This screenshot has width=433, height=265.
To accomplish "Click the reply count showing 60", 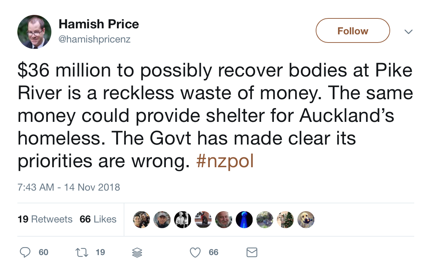I will tap(43, 252).
